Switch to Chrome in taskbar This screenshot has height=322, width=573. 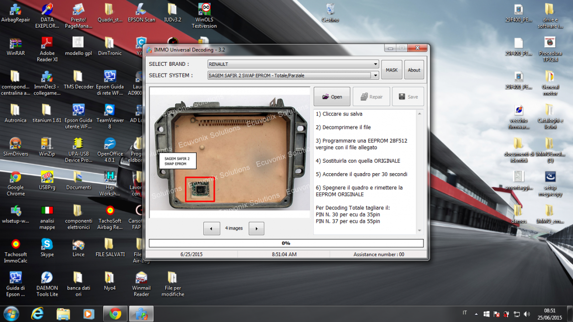click(x=115, y=313)
